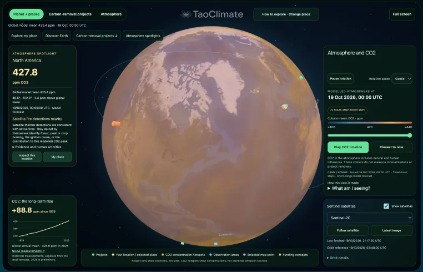
Task: Click the green Projects legend dot
Action: 93,255
